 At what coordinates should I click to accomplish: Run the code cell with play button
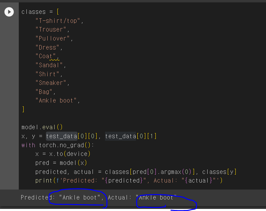pyautogui.click(x=9, y=12)
